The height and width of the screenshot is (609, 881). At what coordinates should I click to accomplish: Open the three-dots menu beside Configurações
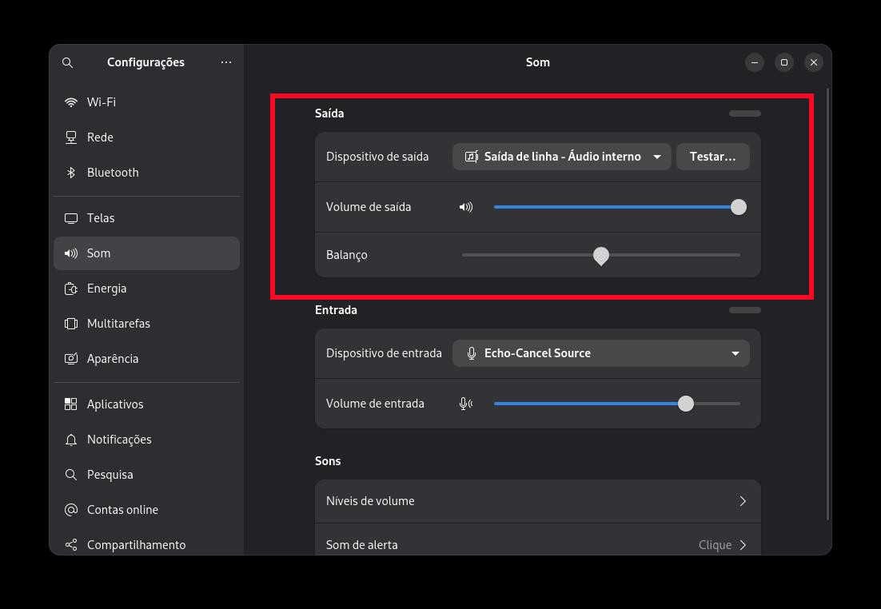pyautogui.click(x=226, y=62)
